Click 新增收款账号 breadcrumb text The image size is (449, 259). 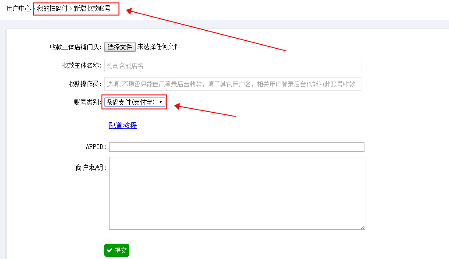tap(92, 9)
